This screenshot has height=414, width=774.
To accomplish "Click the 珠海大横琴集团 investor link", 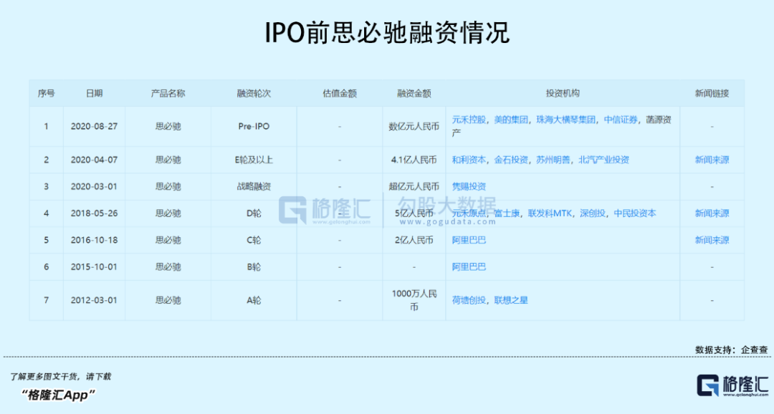I will (x=566, y=120).
